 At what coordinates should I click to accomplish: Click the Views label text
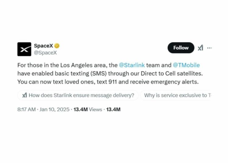[95, 109]
